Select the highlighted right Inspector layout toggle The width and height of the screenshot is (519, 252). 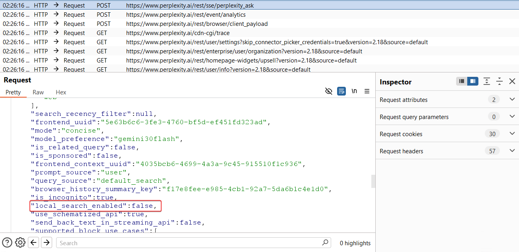pyautogui.click(x=472, y=81)
